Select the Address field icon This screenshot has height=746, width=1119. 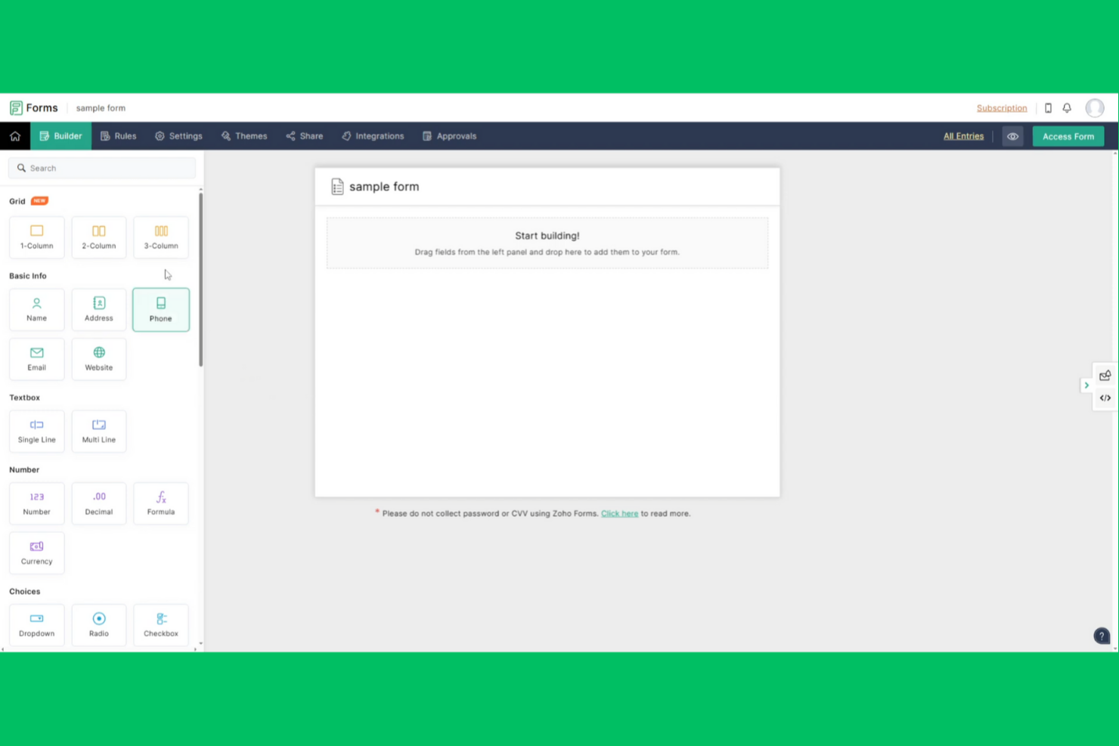(98, 309)
